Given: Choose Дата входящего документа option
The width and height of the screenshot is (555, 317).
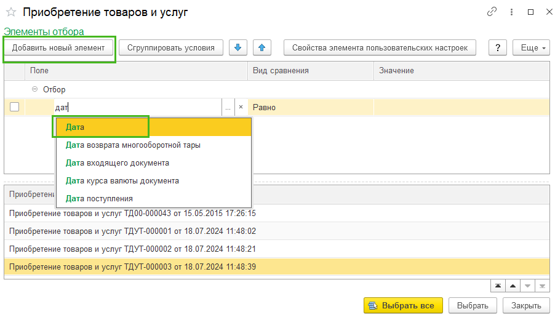Looking at the screenshot, I should click(154, 163).
